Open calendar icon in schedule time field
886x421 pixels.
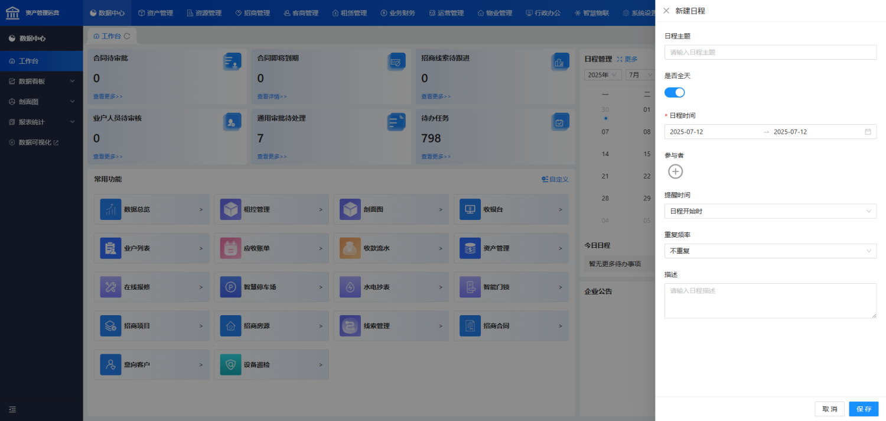click(868, 132)
